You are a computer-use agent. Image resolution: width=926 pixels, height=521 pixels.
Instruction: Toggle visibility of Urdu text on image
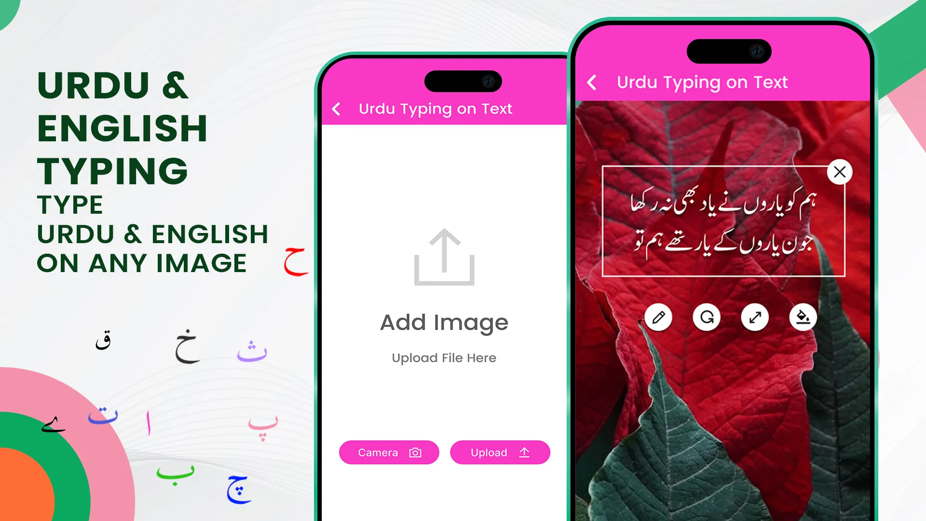point(840,171)
